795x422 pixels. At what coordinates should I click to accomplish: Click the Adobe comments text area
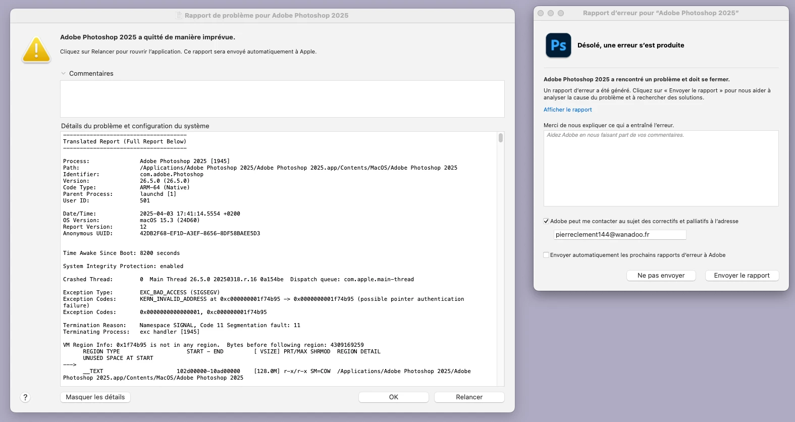click(x=661, y=168)
